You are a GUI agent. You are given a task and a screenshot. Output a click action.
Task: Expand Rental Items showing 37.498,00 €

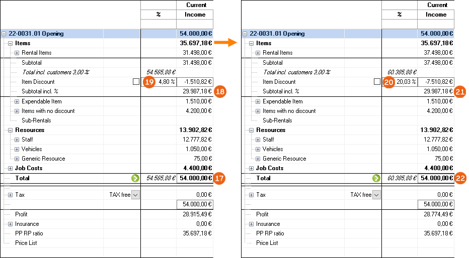(x=258, y=53)
